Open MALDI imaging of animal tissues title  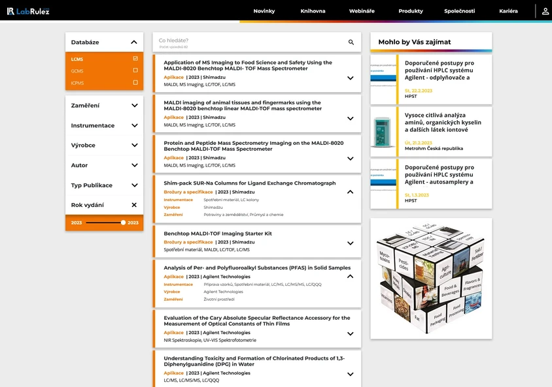[243, 105]
